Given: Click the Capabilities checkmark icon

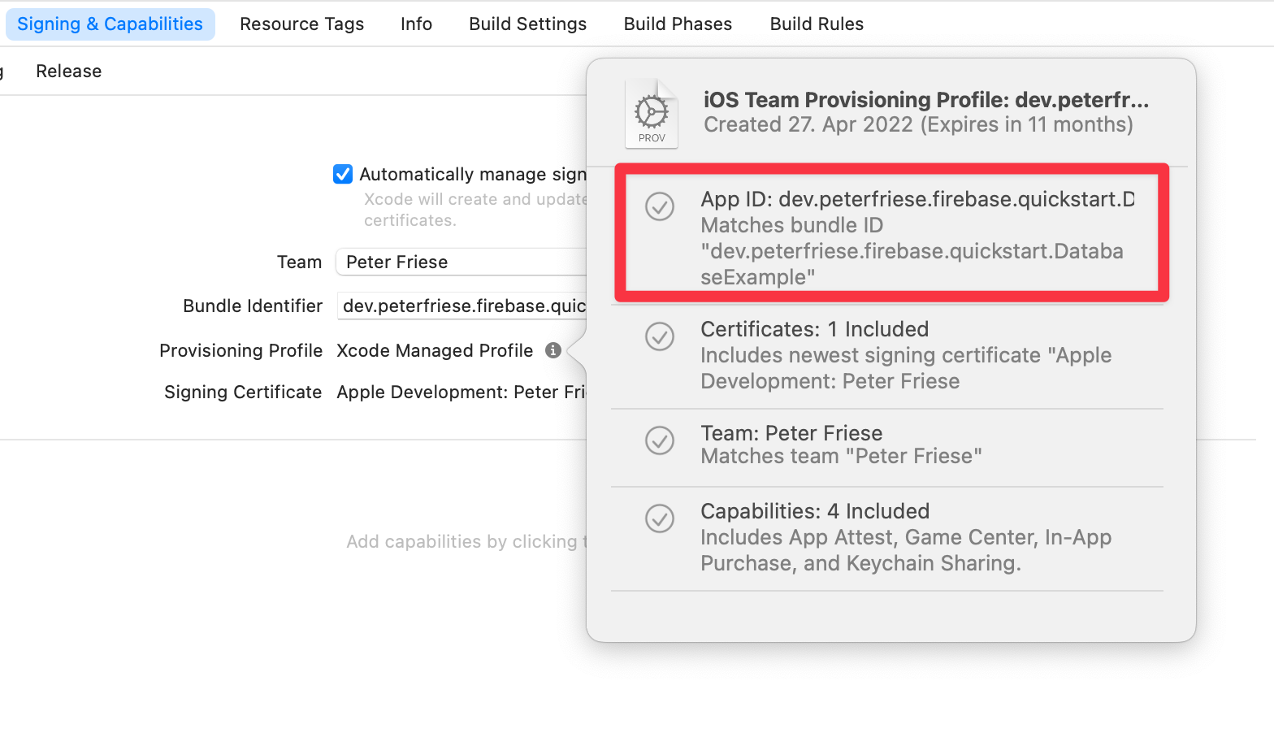Looking at the screenshot, I should coord(660,518).
